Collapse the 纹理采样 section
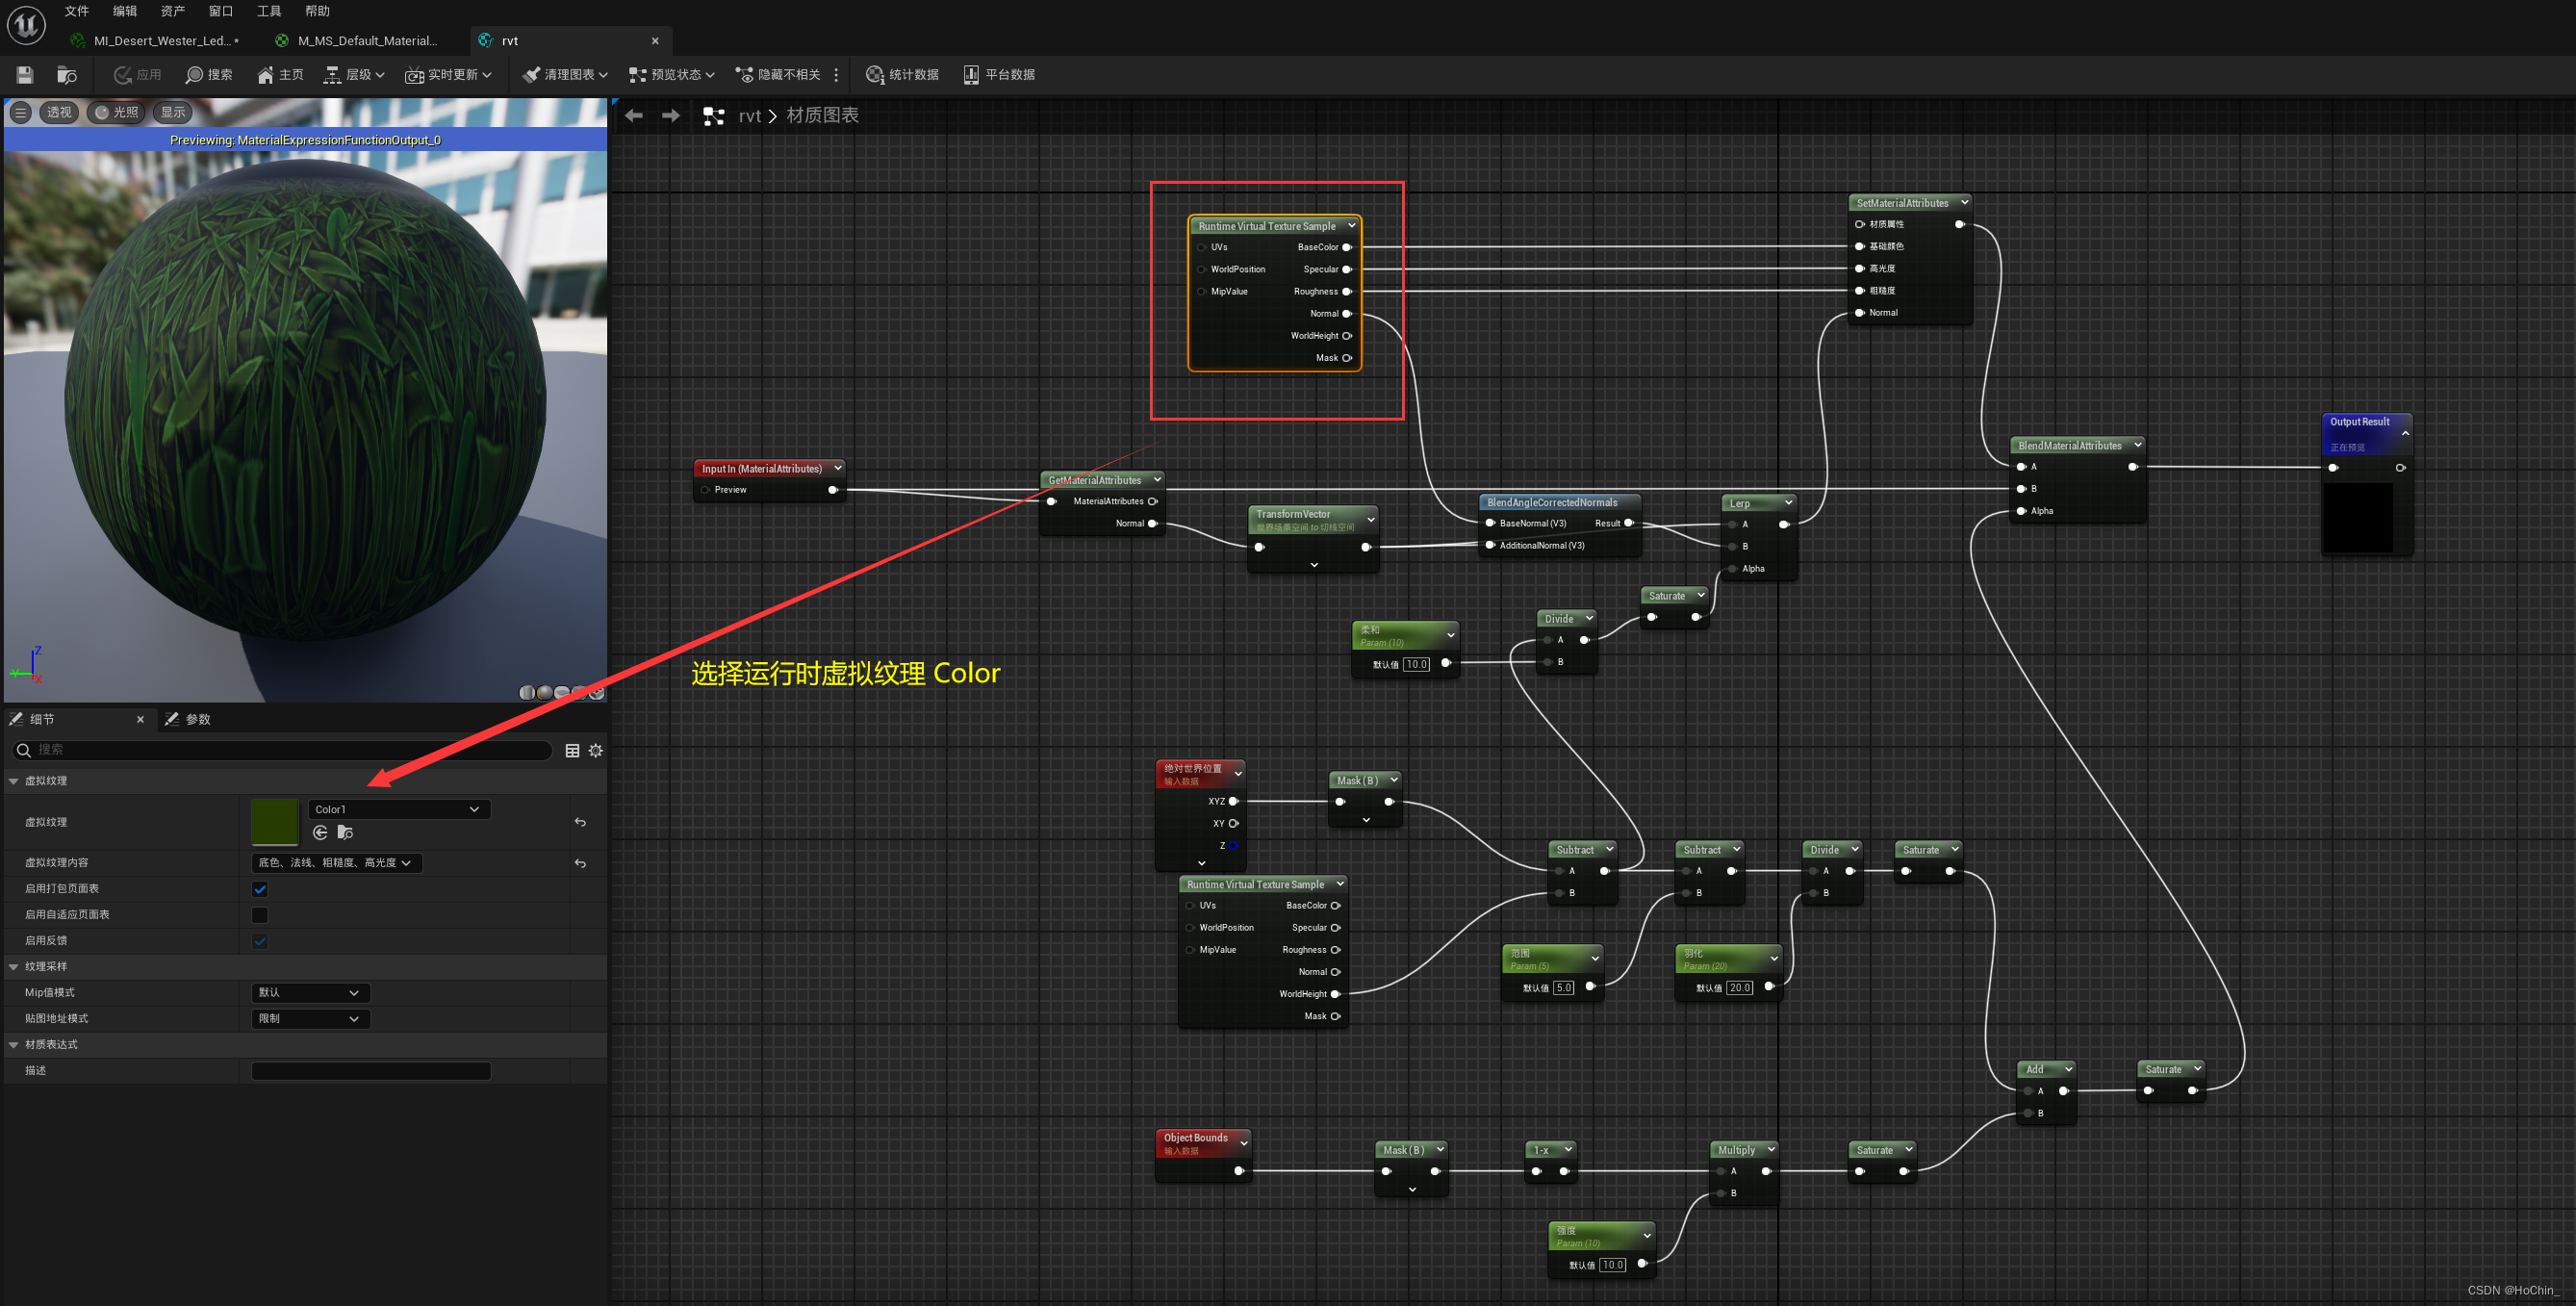This screenshot has width=2576, height=1306. (14, 967)
